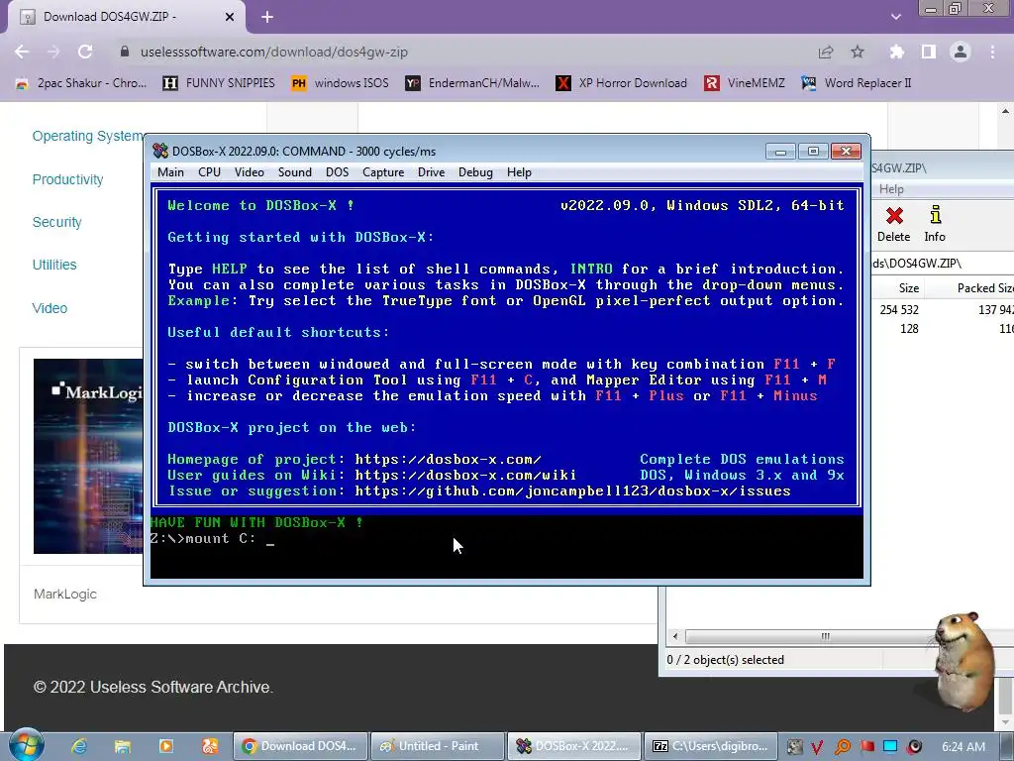Open the FUNNY SNIPPIES bookmark
This screenshot has width=1014, height=761.
219,83
